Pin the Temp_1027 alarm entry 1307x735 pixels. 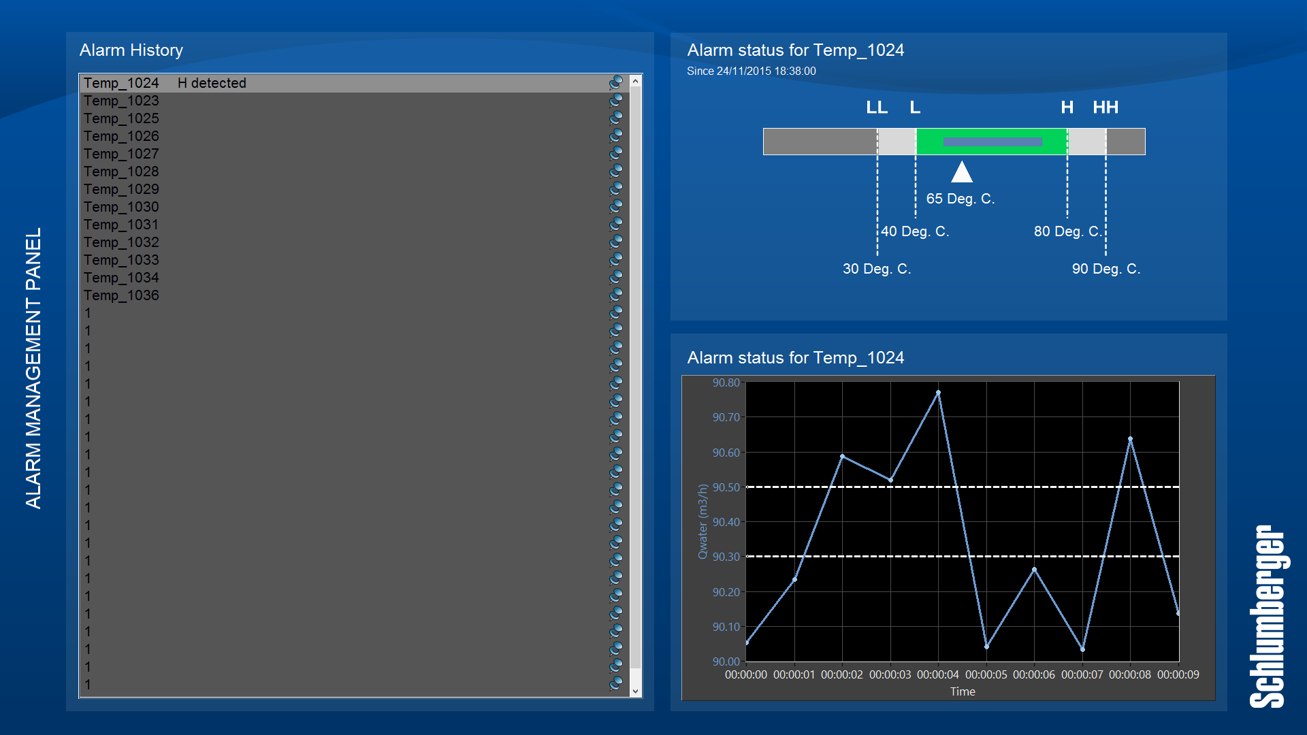616,153
